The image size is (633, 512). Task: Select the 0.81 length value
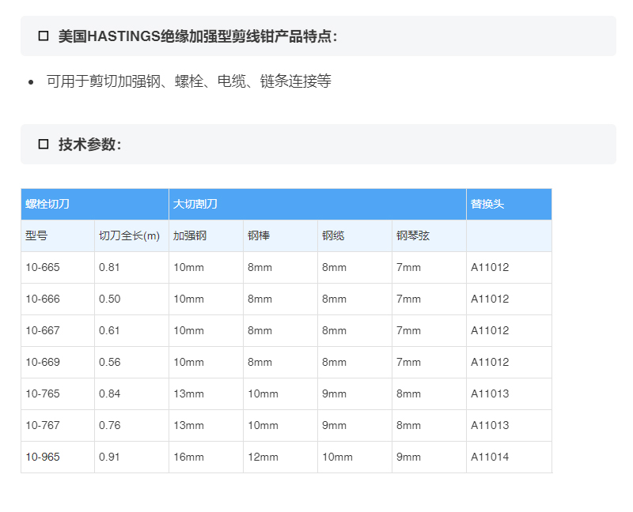point(109,267)
